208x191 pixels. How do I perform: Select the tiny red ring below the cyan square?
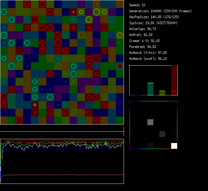click(35, 113)
